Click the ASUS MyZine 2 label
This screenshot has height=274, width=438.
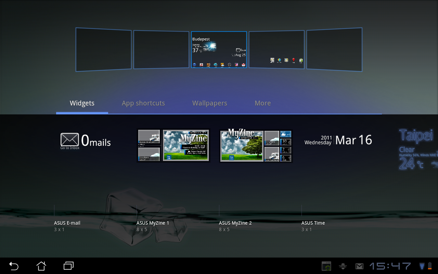click(x=235, y=223)
